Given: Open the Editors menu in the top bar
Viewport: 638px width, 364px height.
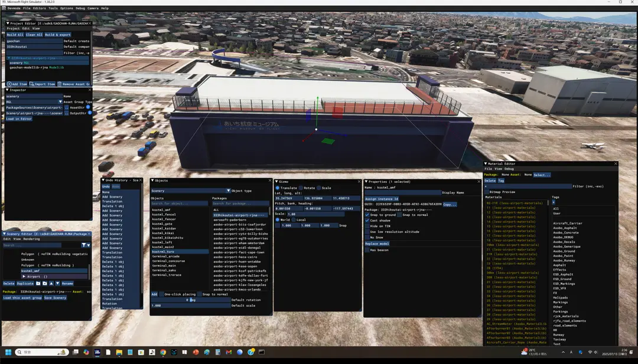Looking at the screenshot, I should tap(40, 8).
